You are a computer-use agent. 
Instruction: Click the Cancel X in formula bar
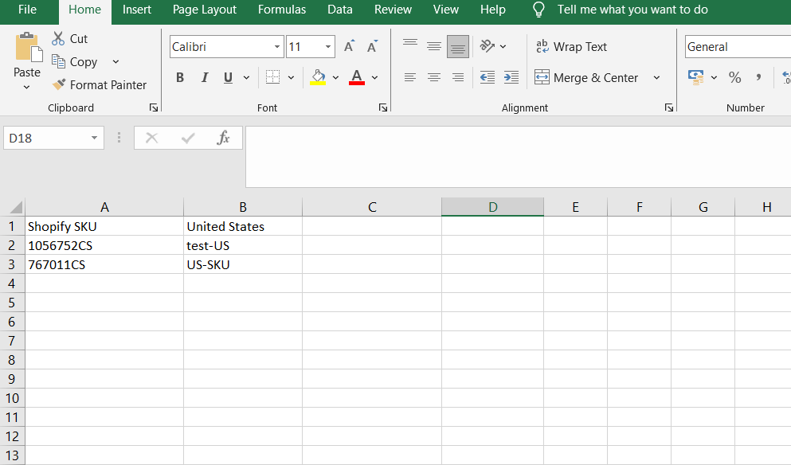(152, 138)
